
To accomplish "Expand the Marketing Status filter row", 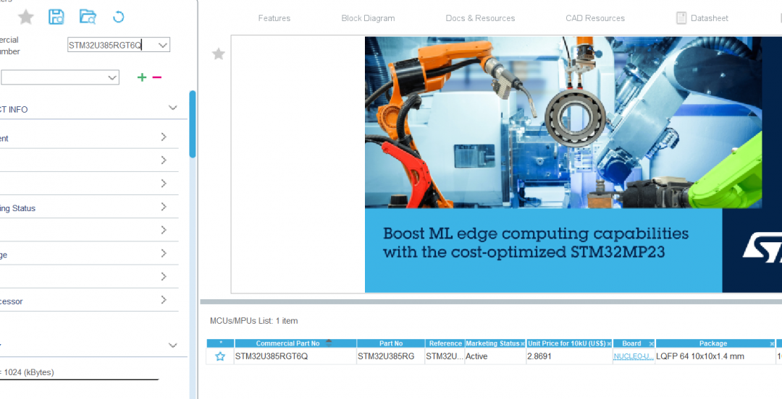I will click(164, 206).
